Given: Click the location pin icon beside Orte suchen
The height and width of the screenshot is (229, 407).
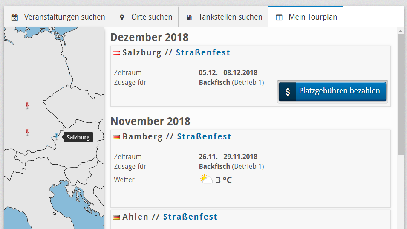Looking at the screenshot, I should coord(122,17).
